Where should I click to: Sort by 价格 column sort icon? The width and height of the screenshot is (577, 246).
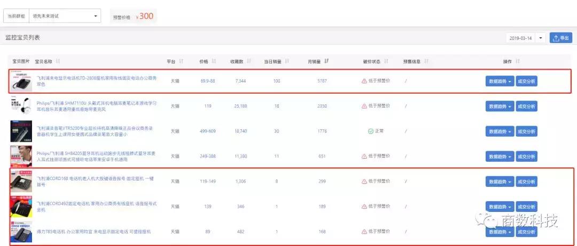214,61
